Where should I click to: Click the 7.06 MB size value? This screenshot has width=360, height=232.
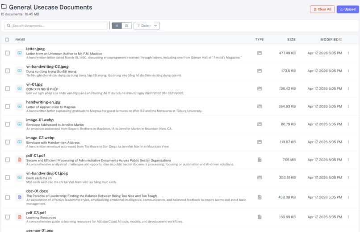pyautogui.click(x=289, y=160)
